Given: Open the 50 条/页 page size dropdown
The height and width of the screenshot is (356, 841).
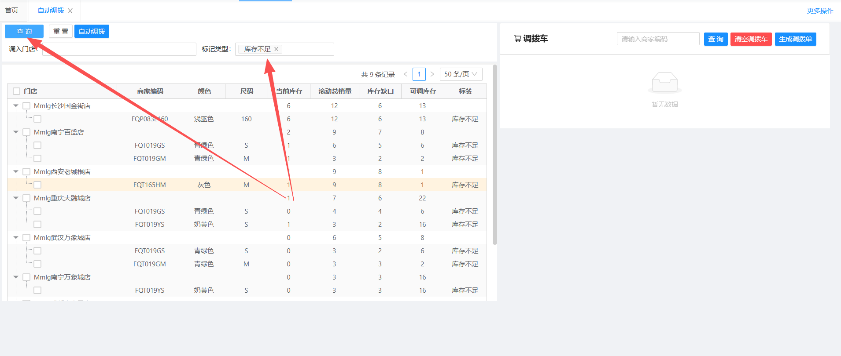Looking at the screenshot, I should [x=461, y=74].
